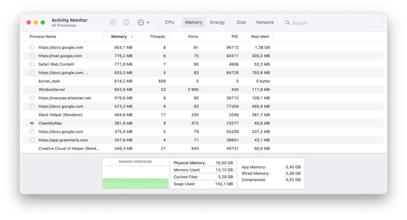Click the Cached Files 3,29 GB value
Image resolution: width=407 pixels, height=220 pixels.
[226, 177]
